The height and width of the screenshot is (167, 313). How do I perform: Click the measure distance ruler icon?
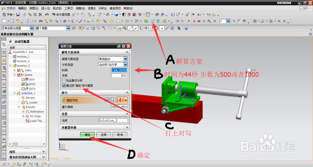208,14
